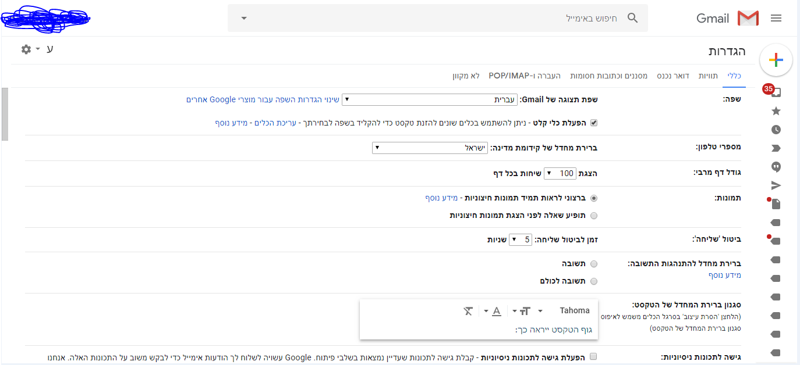Screen dimensions: 800x365
Task: Toggle the input tools checkbox (הפעלת כלי קלט)
Action: point(594,123)
